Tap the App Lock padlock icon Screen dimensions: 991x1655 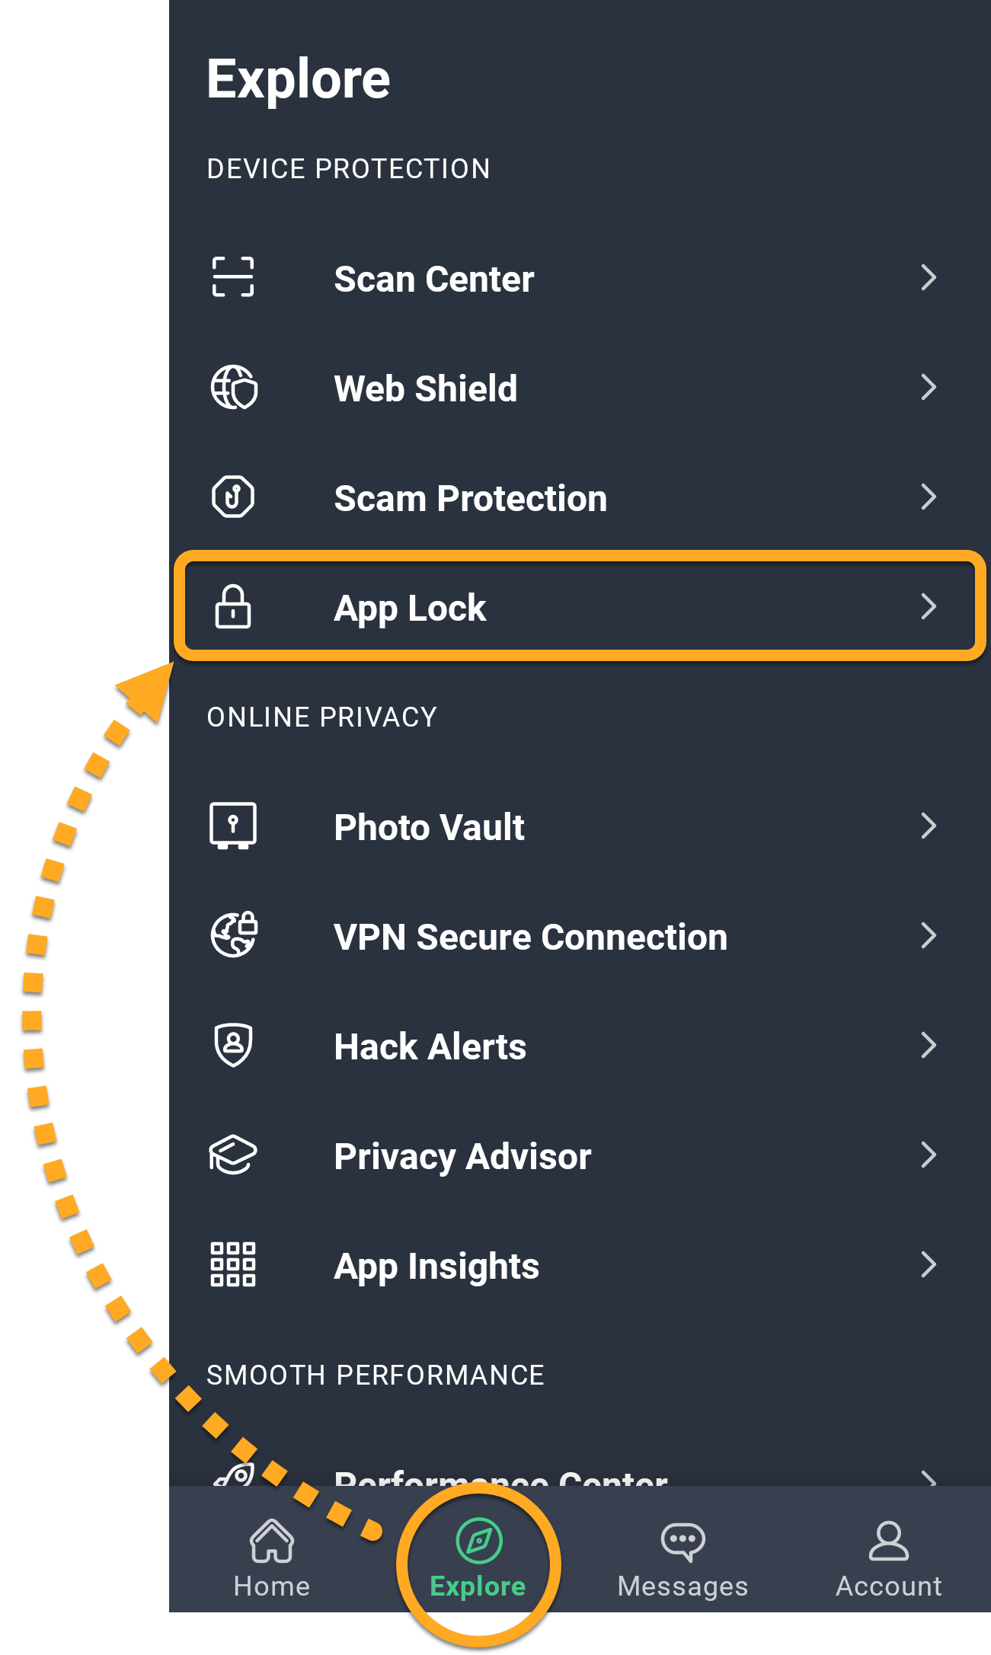point(233,607)
